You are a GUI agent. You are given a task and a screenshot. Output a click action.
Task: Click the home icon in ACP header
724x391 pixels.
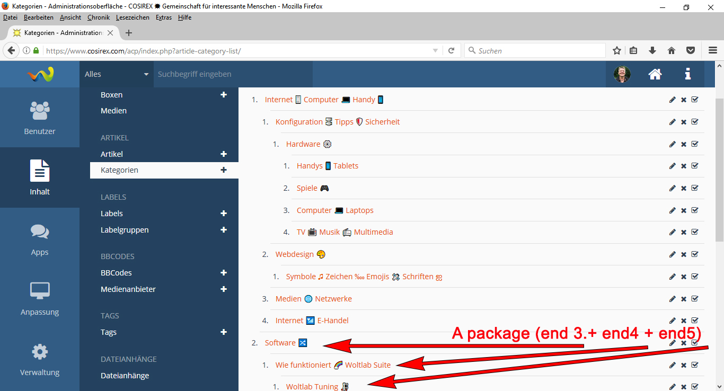coord(655,74)
